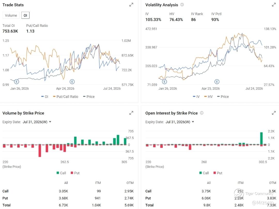Toggle Price series in Trade Stats legend

click(89, 97)
